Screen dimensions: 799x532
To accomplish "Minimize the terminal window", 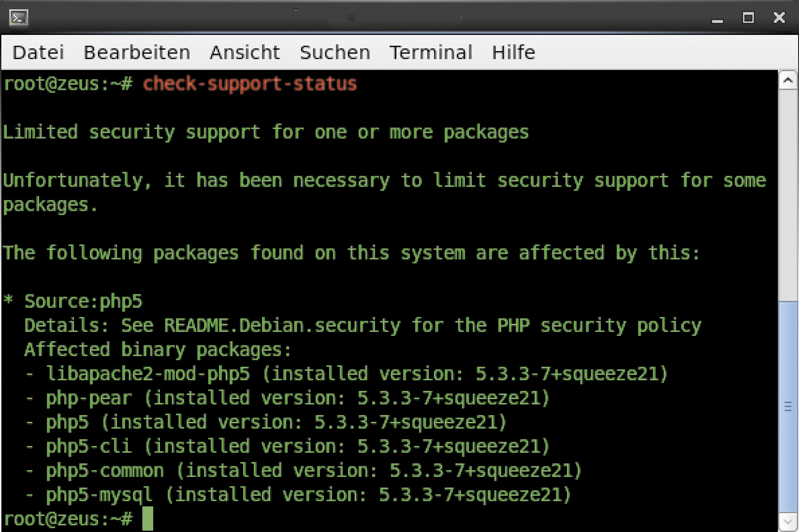I will (717, 19).
